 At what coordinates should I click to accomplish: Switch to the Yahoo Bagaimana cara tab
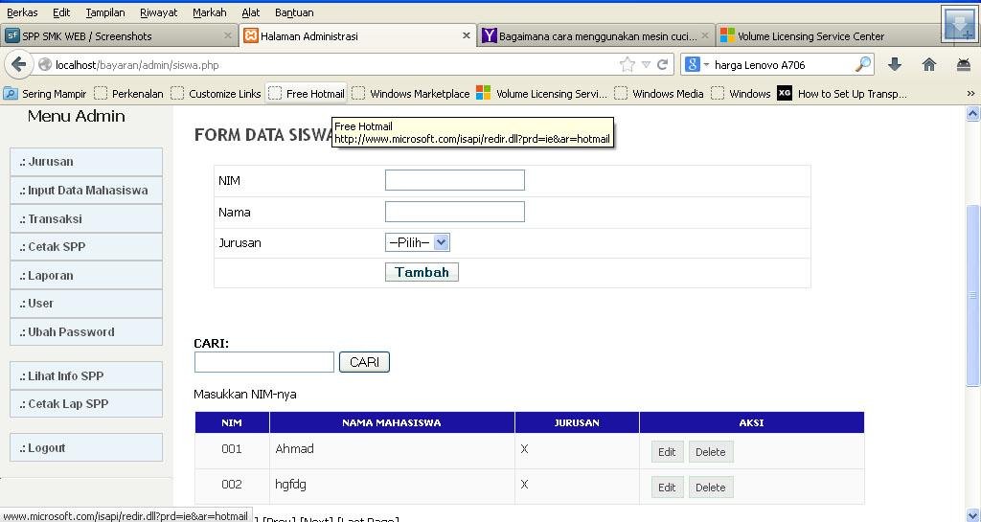pyautogui.click(x=596, y=35)
